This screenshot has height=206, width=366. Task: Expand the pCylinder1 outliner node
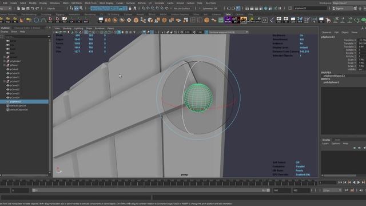(5, 61)
